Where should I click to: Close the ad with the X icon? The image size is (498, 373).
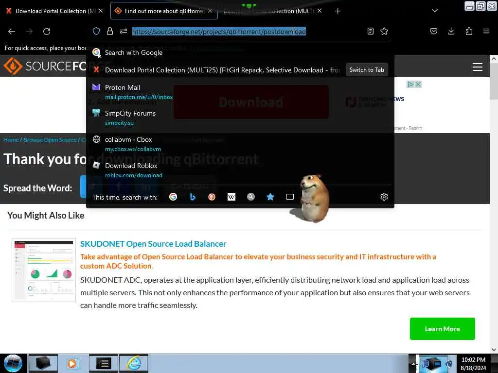pyautogui.click(x=418, y=85)
